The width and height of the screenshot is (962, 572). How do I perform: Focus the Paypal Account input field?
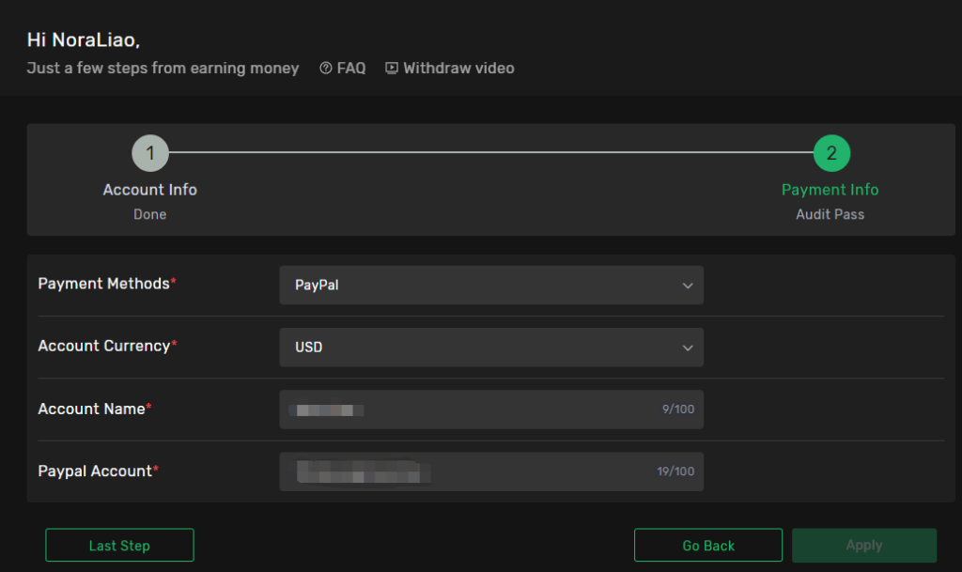tap(491, 472)
